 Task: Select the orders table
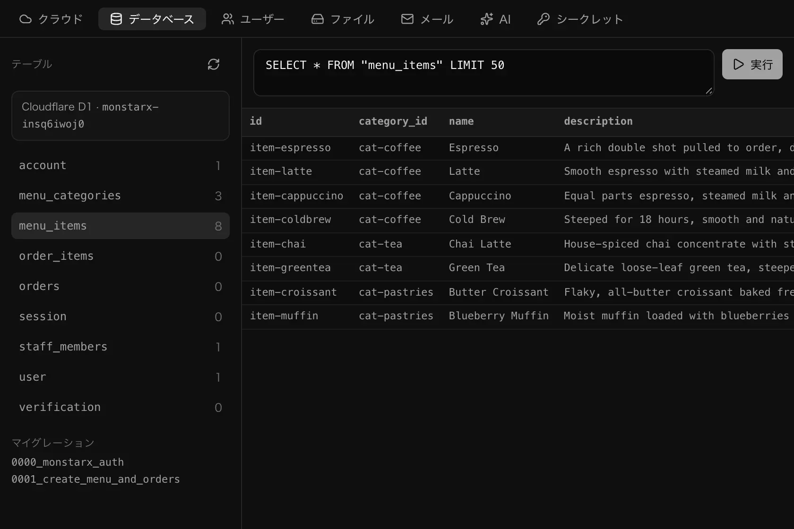click(x=121, y=286)
